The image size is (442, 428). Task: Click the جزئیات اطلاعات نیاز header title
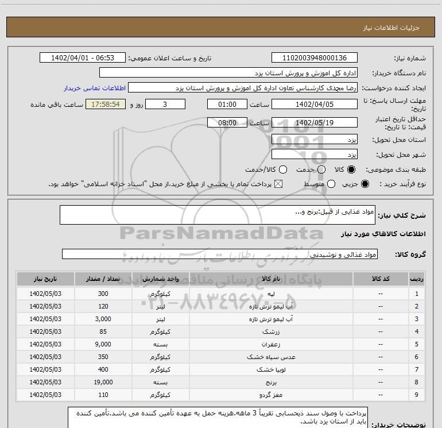[391, 28]
